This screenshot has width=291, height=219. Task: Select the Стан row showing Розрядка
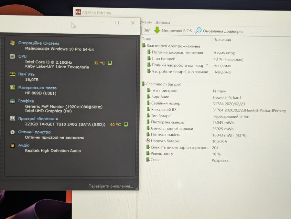coord(187,160)
